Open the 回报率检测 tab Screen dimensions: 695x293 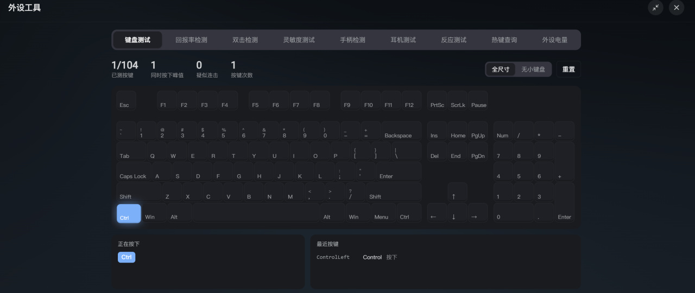click(191, 40)
